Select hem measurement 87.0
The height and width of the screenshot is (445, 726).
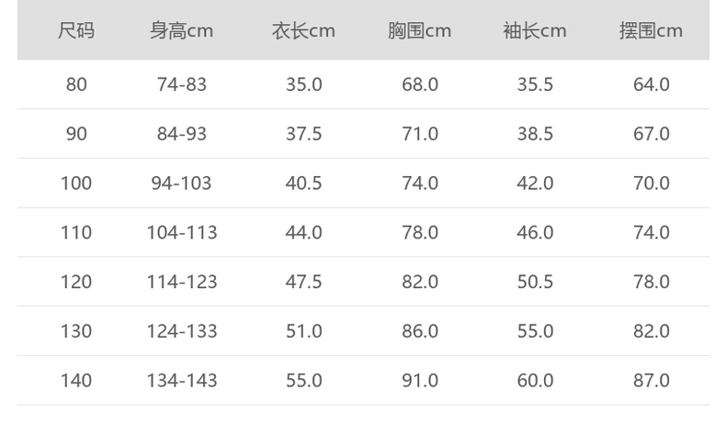652,381
